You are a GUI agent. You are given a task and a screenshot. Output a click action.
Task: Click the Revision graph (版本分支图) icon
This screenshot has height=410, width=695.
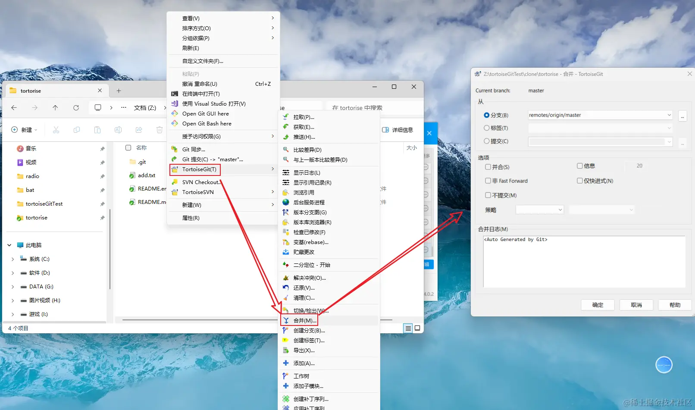(x=285, y=212)
